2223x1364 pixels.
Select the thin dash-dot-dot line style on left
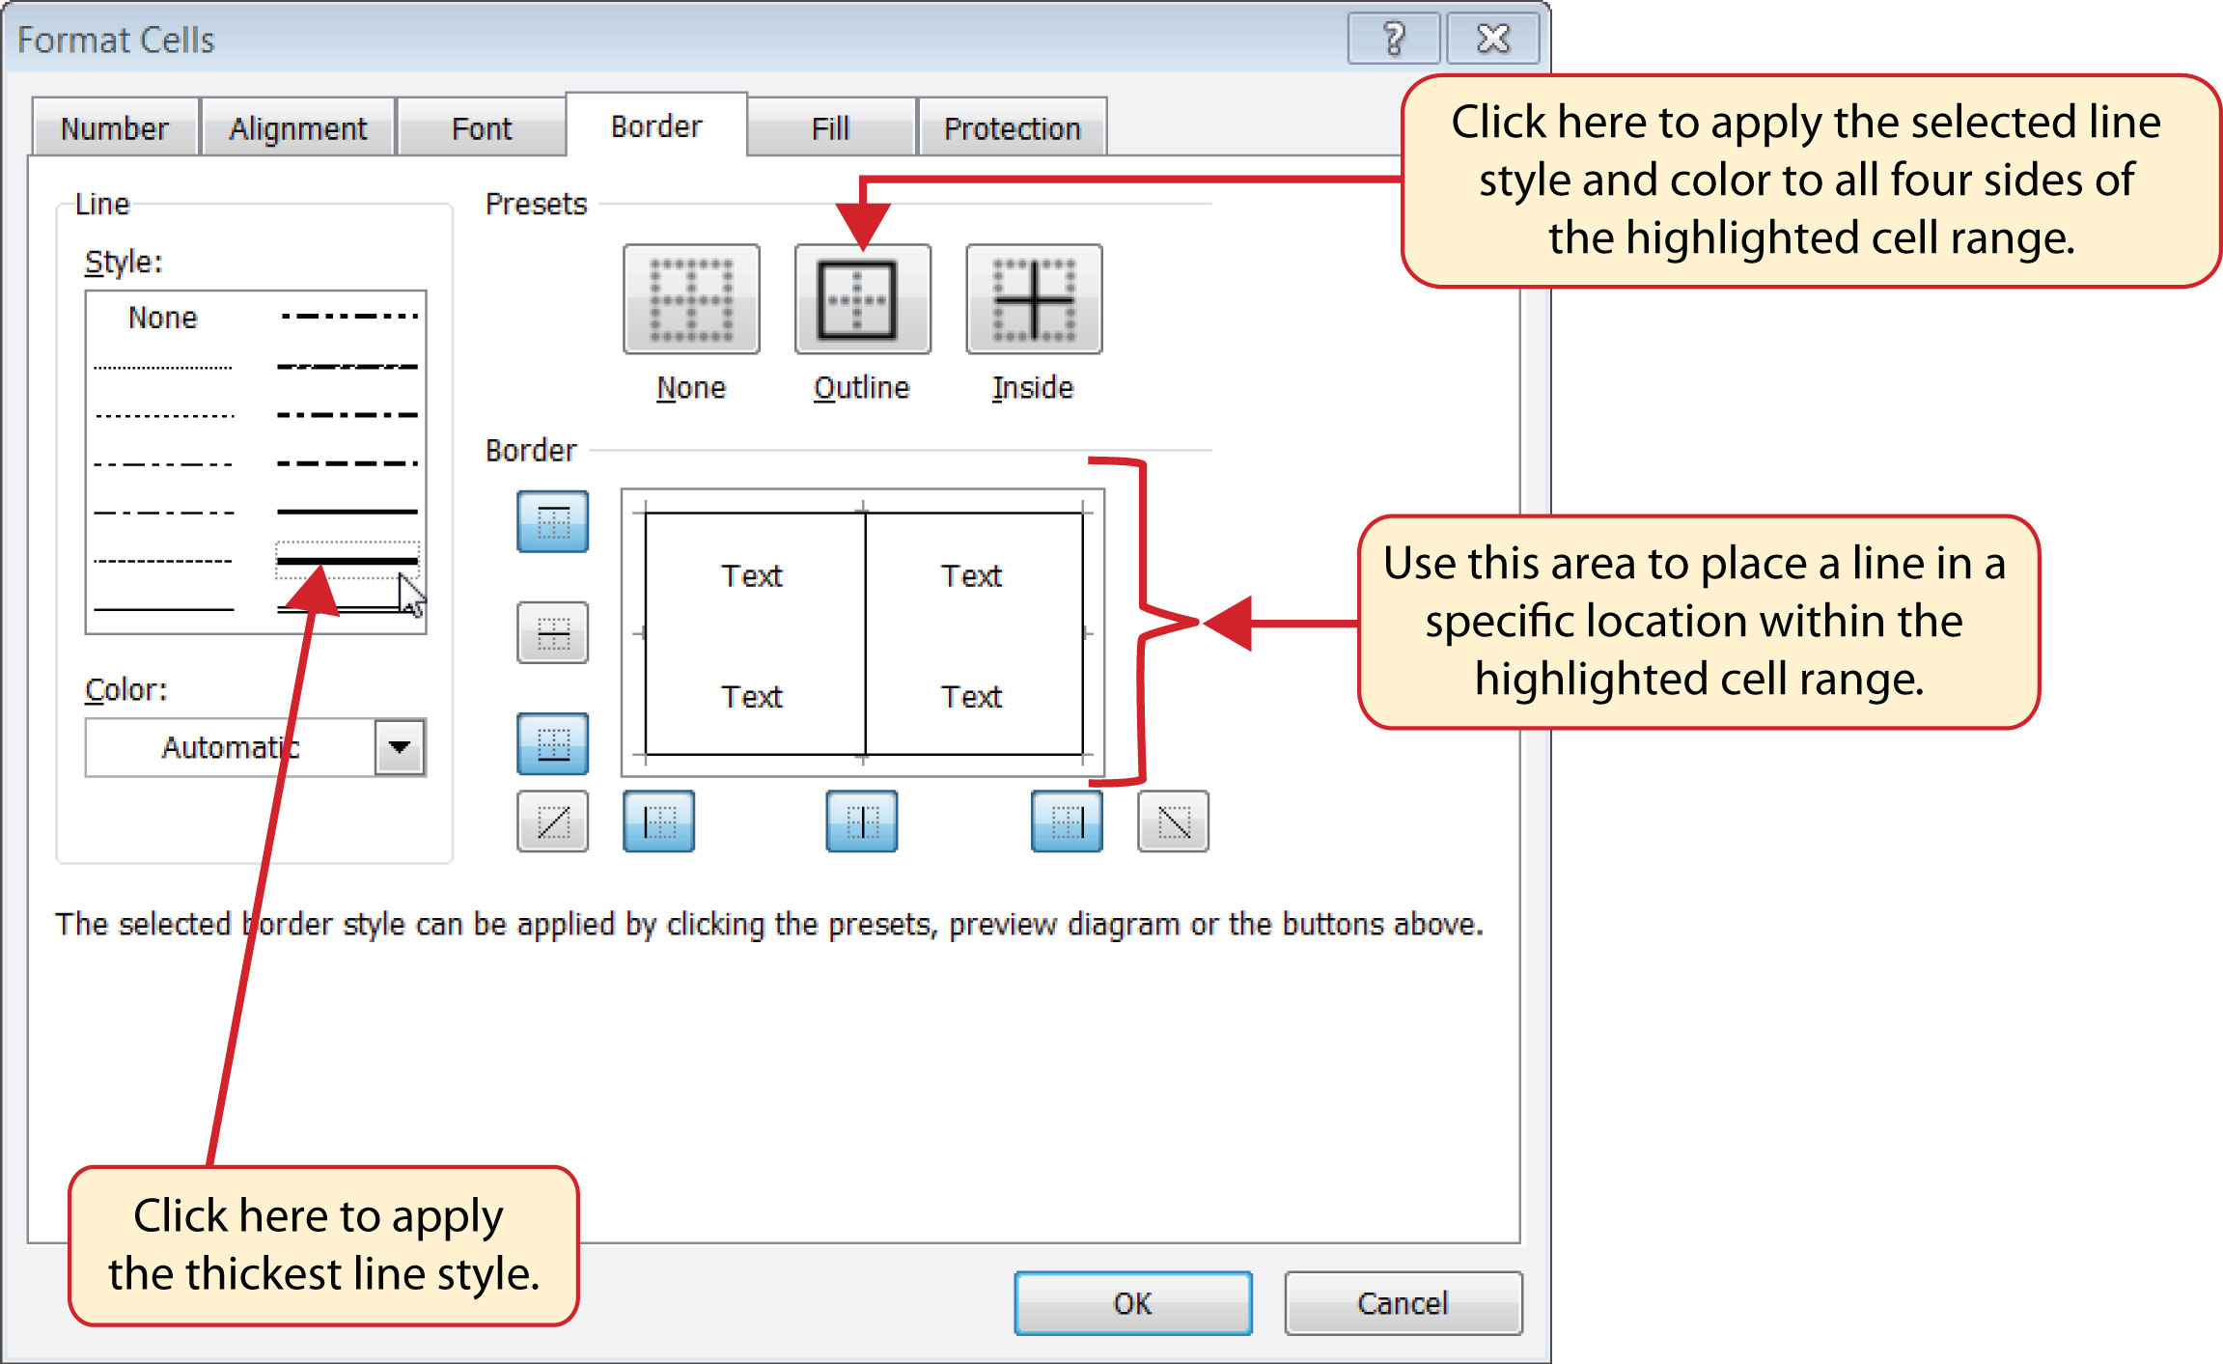tap(163, 464)
